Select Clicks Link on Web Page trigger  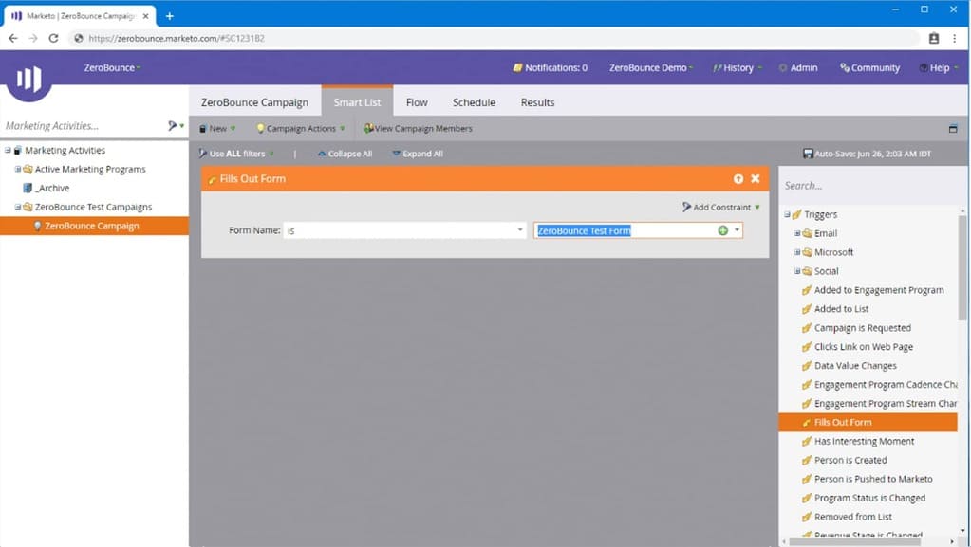(x=863, y=347)
